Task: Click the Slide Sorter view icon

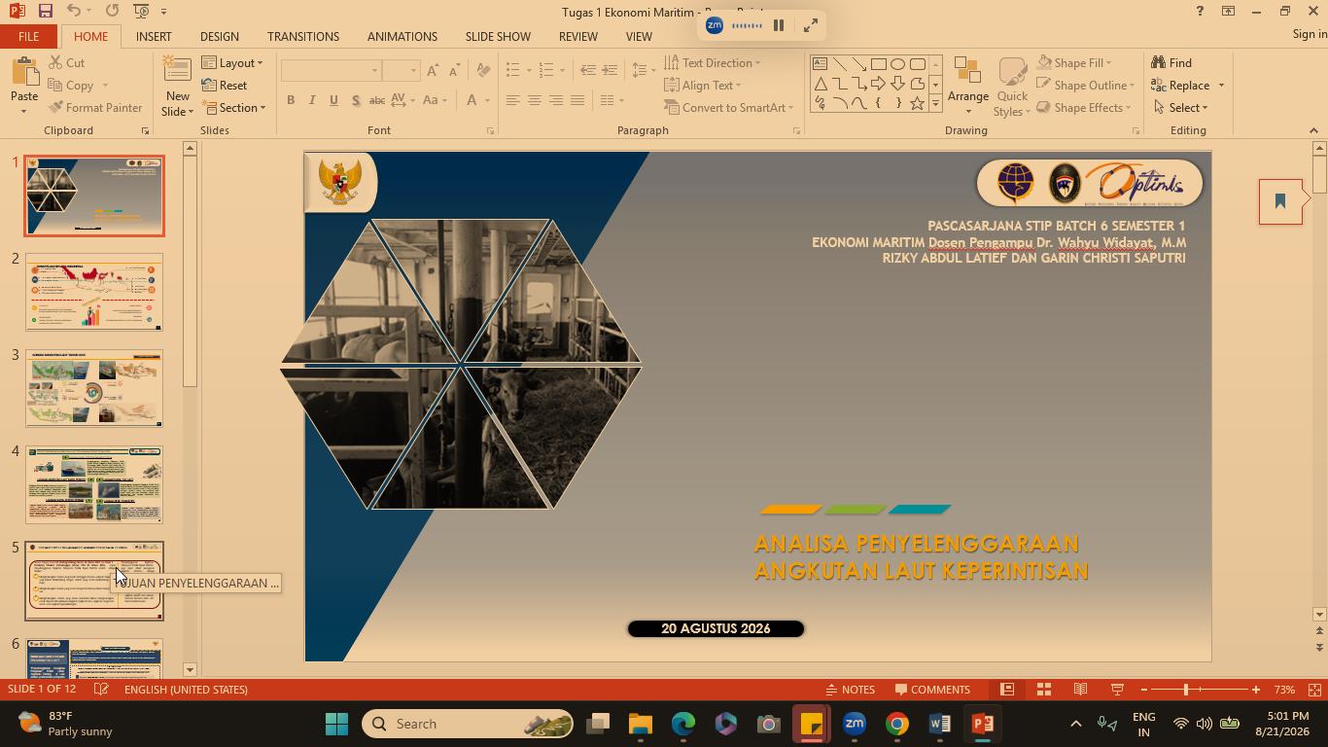Action: click(1044, 690)
